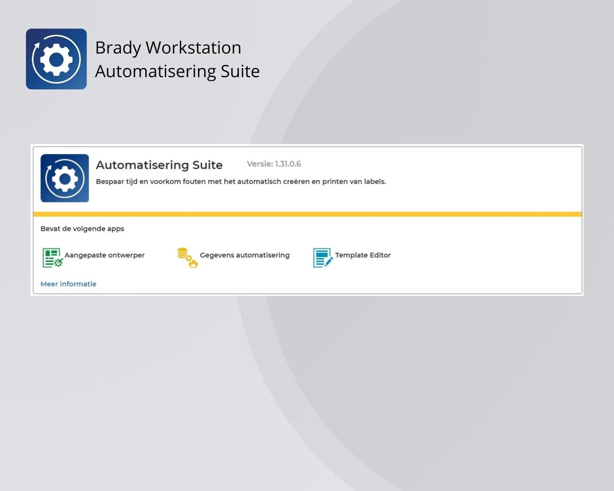
Task: Select the Gegevens automatisering text label
Action: coord(245,255)
